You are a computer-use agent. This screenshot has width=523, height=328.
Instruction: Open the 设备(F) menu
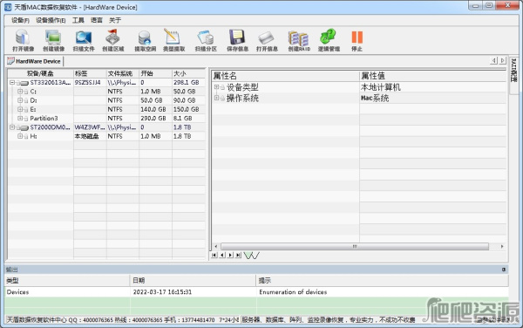pos(20,20)
